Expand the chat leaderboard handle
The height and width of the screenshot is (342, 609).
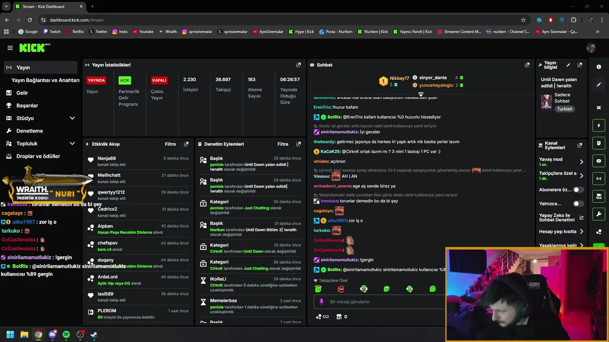[421, 94]
